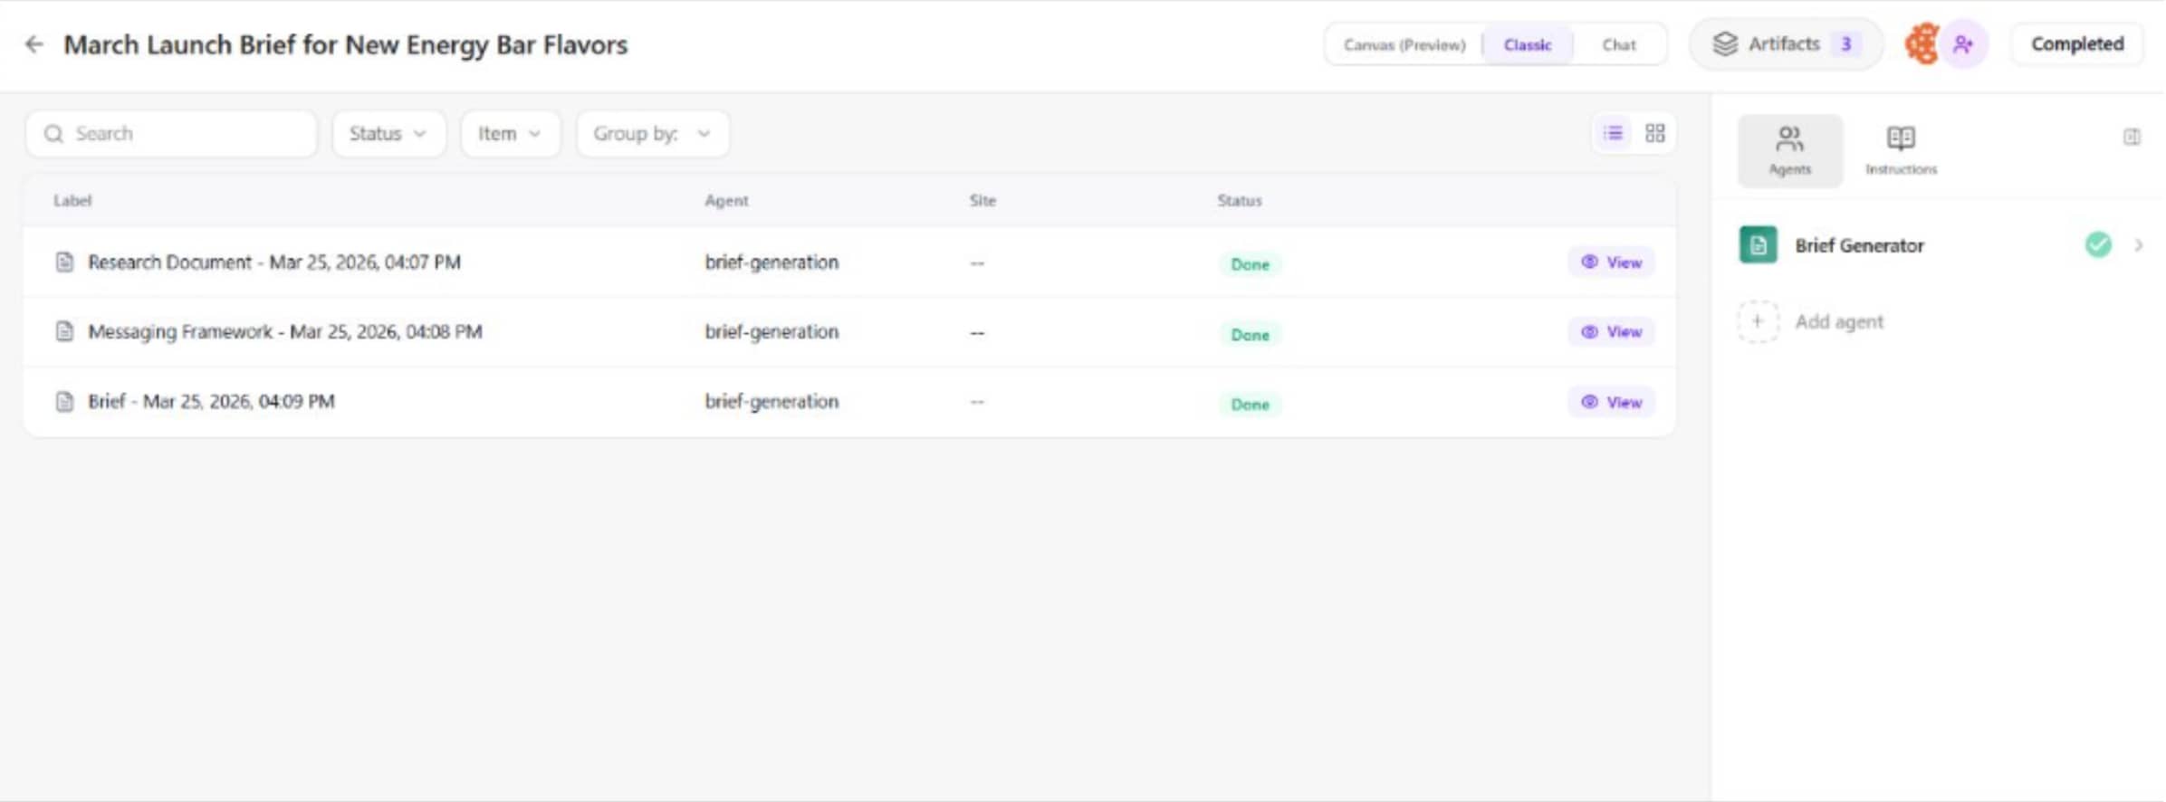Click Add agent text

[1839, 321]
